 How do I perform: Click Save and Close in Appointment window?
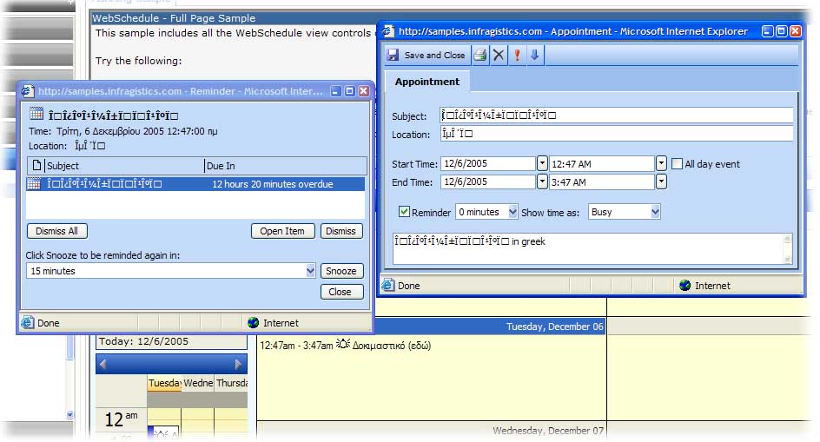point(427,55)
